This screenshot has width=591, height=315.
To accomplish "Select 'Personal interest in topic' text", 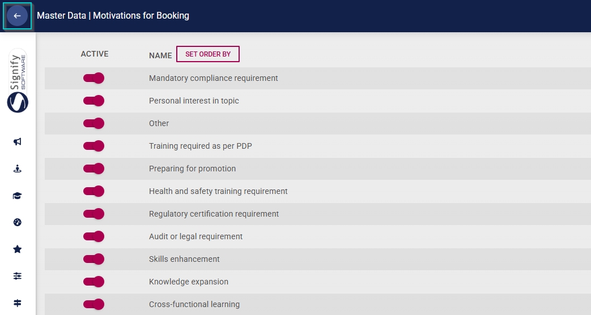I will (x=194, y=101).
